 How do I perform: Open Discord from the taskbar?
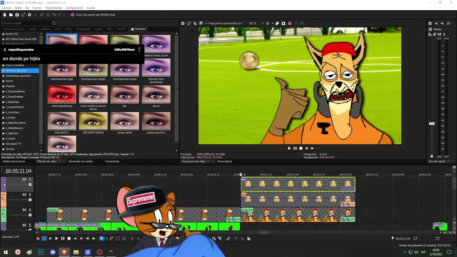(x=53, y=252)
